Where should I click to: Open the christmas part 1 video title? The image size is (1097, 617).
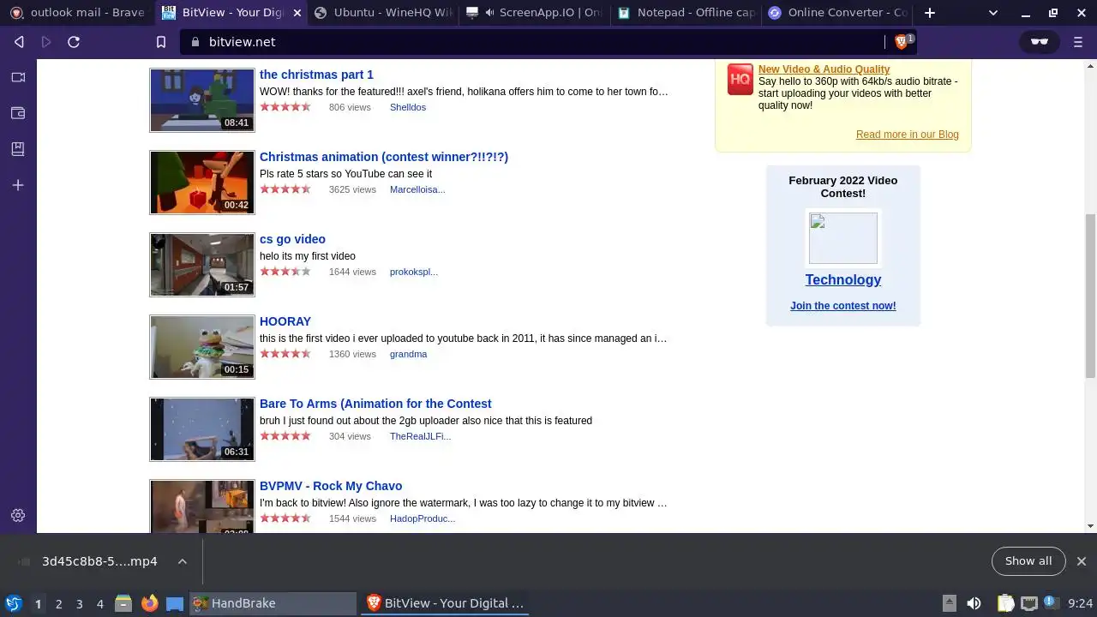click(316, 75)
